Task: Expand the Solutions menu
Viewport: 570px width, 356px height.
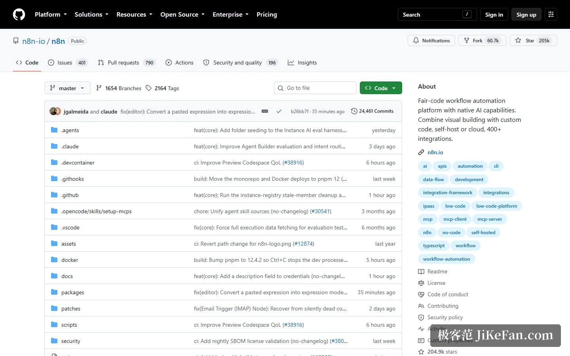Action: pos(91,14)
